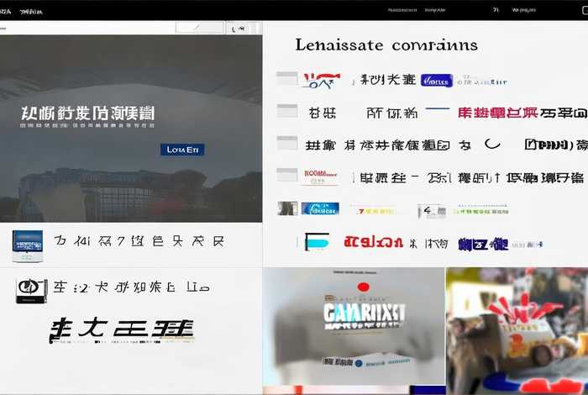Image resolution: width=588 pixels, height=395 pixels.
Task: Click the large black stylized logo at the bottom left
Action: coord(122,330)
